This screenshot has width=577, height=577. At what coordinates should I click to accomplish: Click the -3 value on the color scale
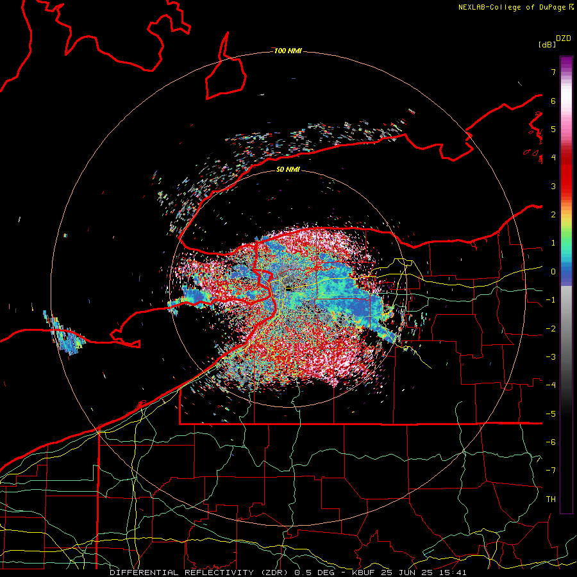(x=551, y=357)
